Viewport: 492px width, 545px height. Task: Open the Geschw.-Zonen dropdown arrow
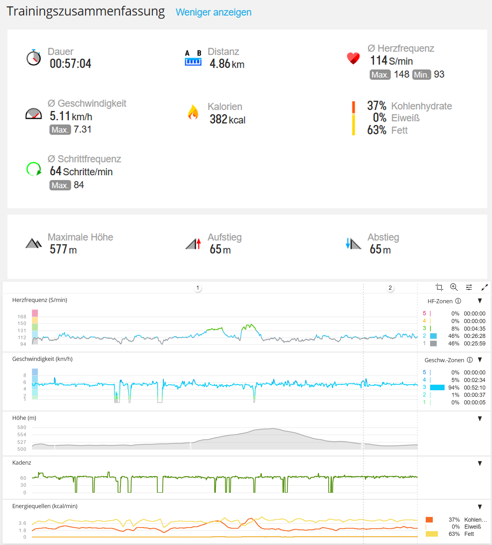coord(480,360)
